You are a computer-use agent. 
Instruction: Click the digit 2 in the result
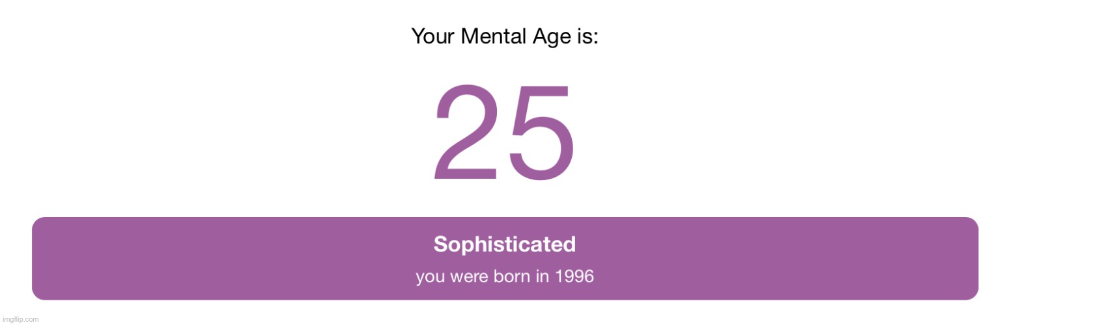point(467,133)
